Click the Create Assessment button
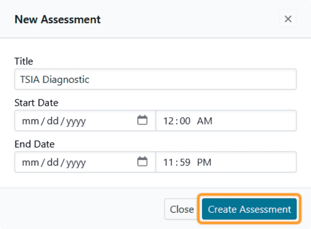The width and height of the screenshot is (311, 229). point(249,209)
